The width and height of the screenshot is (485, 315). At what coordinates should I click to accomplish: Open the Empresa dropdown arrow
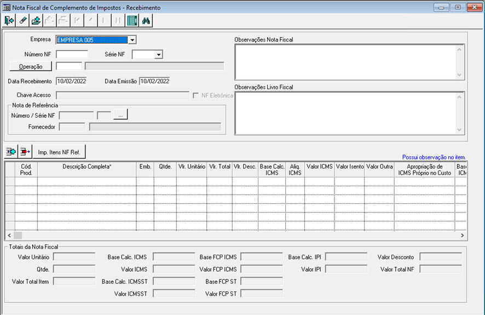pyautogui.click(x=132, y=40)
